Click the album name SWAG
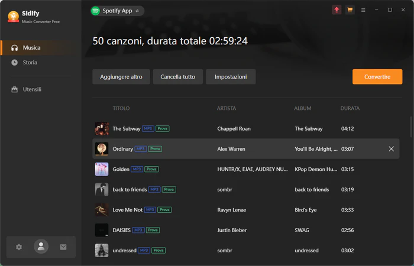414x266 pixels. 302,231
